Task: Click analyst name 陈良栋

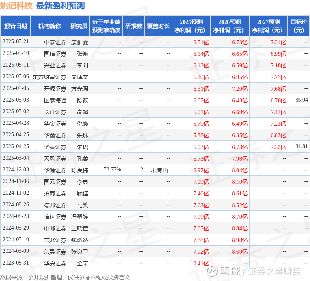Action: 79,170
